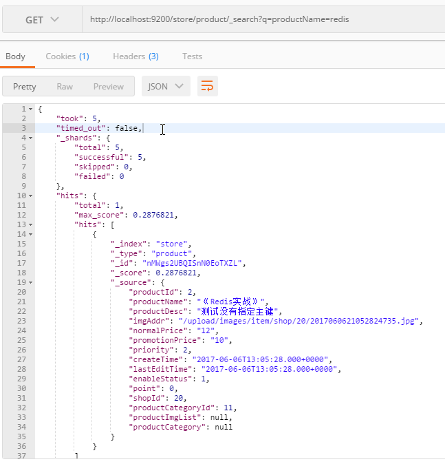
Task: Click the createTime timestamp value
Action: [260, 359]
